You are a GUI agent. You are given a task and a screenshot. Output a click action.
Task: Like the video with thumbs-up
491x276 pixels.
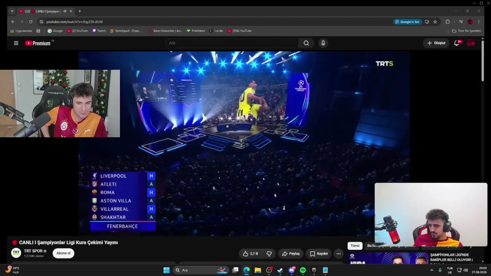point(250,254)
